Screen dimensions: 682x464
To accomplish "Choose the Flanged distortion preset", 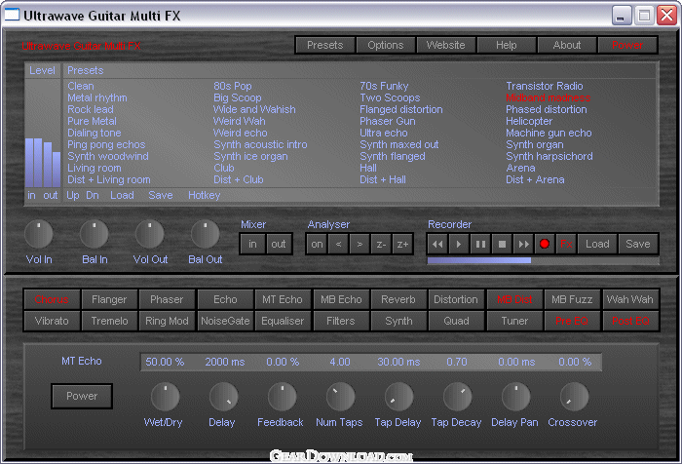I will [401, 110].
